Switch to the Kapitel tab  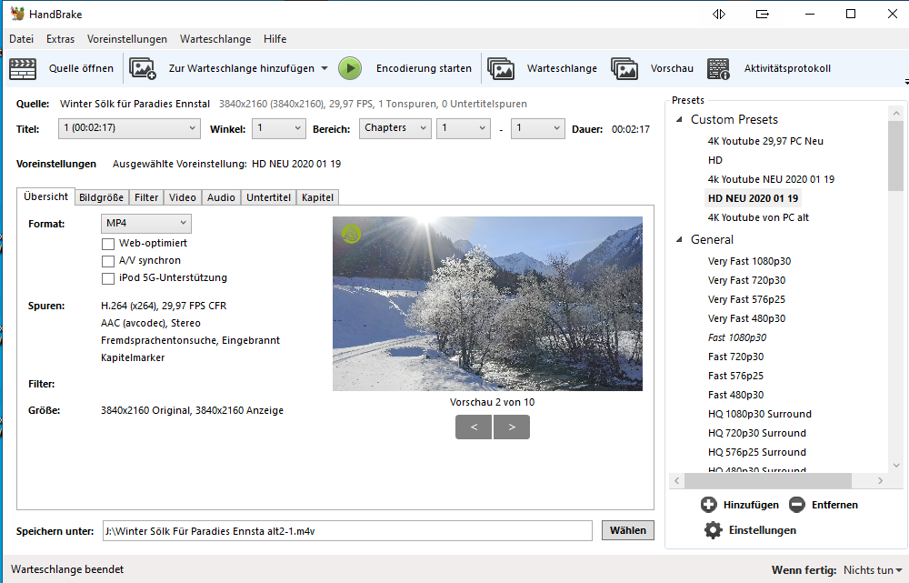(x=317, y=197)
